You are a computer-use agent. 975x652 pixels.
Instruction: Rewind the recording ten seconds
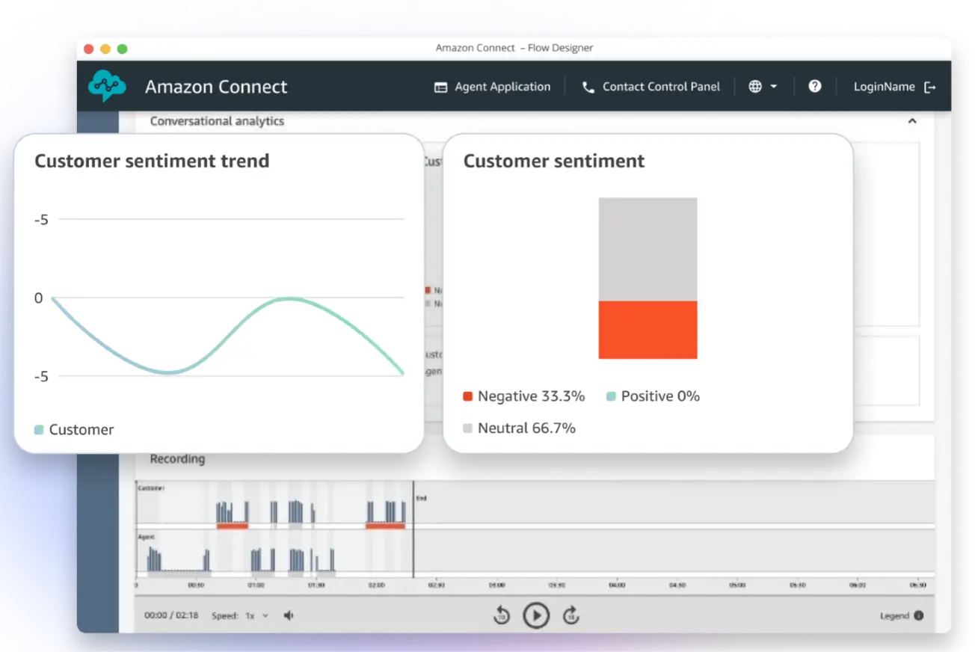(502, 615)
